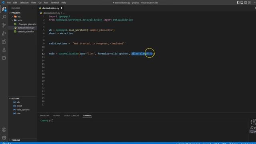The image size is (256, 144).
Task: Open the Help menu
Action: [64, 3]
